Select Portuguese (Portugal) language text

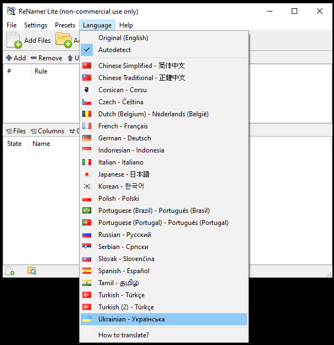(163, 223)
